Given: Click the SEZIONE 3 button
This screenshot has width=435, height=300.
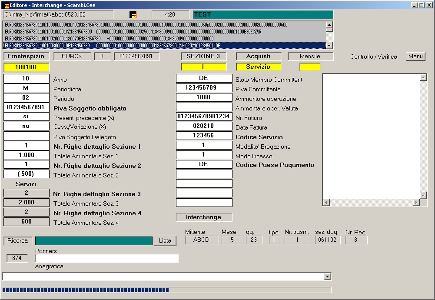Looking at the screenshot, I should point(203,57).
